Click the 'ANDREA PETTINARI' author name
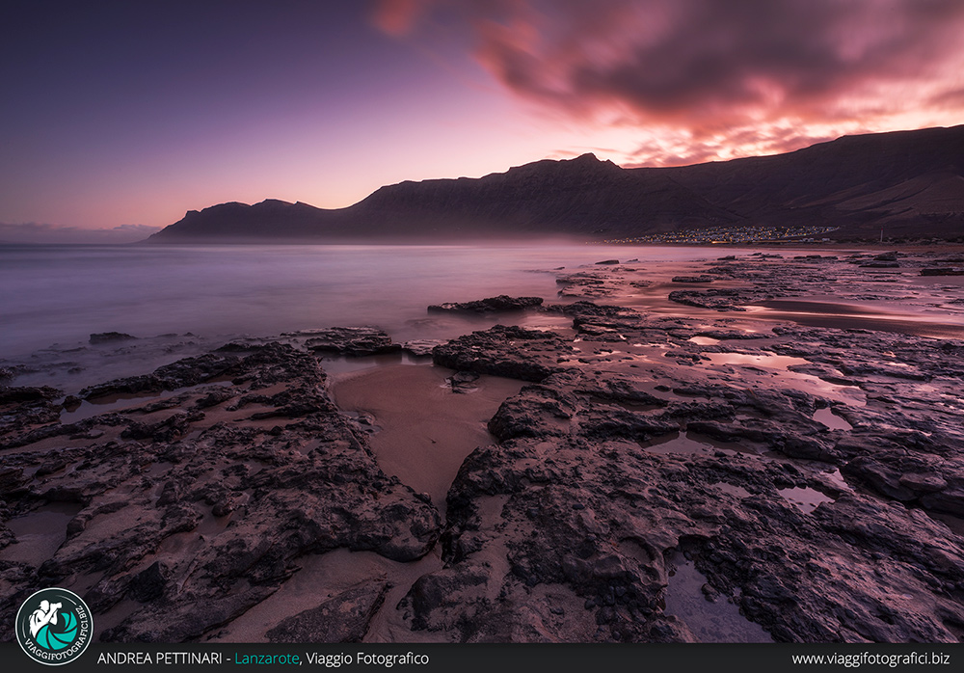The height and width of the screenshot is (673, 964). [159, 659]
